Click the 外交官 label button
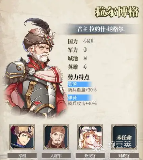Image resolution: width=143 pixels, height=160 pixels. pyautogui.click(x=90, y=156)
